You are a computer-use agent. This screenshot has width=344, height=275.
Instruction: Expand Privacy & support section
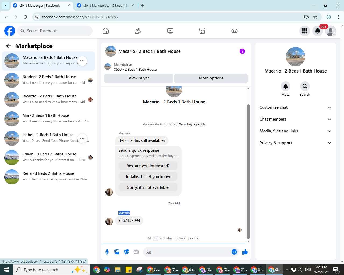click(x=295, y=143)
